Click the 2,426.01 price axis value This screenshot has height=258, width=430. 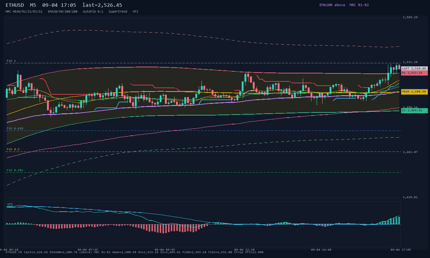[x=410, y=197]
